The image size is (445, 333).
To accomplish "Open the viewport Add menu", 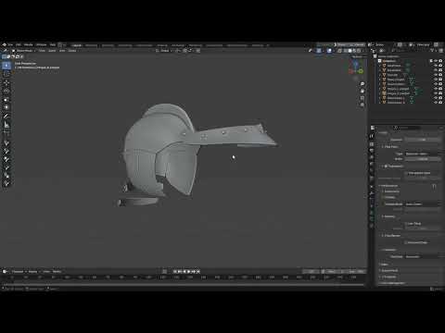I will tap(62, 51).
